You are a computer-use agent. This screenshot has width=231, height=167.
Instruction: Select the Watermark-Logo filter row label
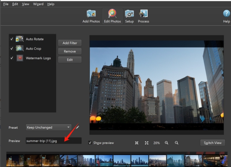coord(38,58)
